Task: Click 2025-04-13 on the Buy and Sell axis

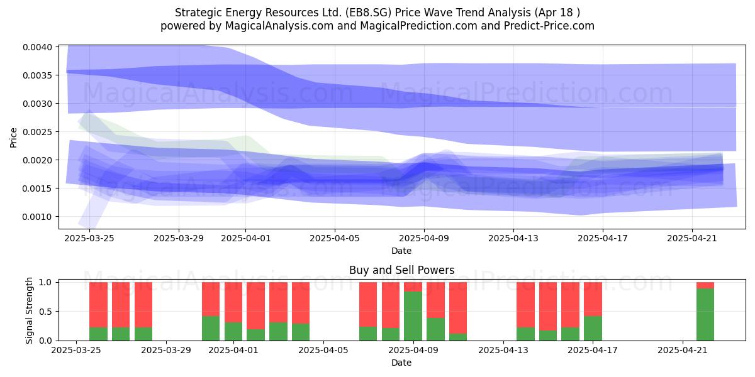Action: coord(503,351)
